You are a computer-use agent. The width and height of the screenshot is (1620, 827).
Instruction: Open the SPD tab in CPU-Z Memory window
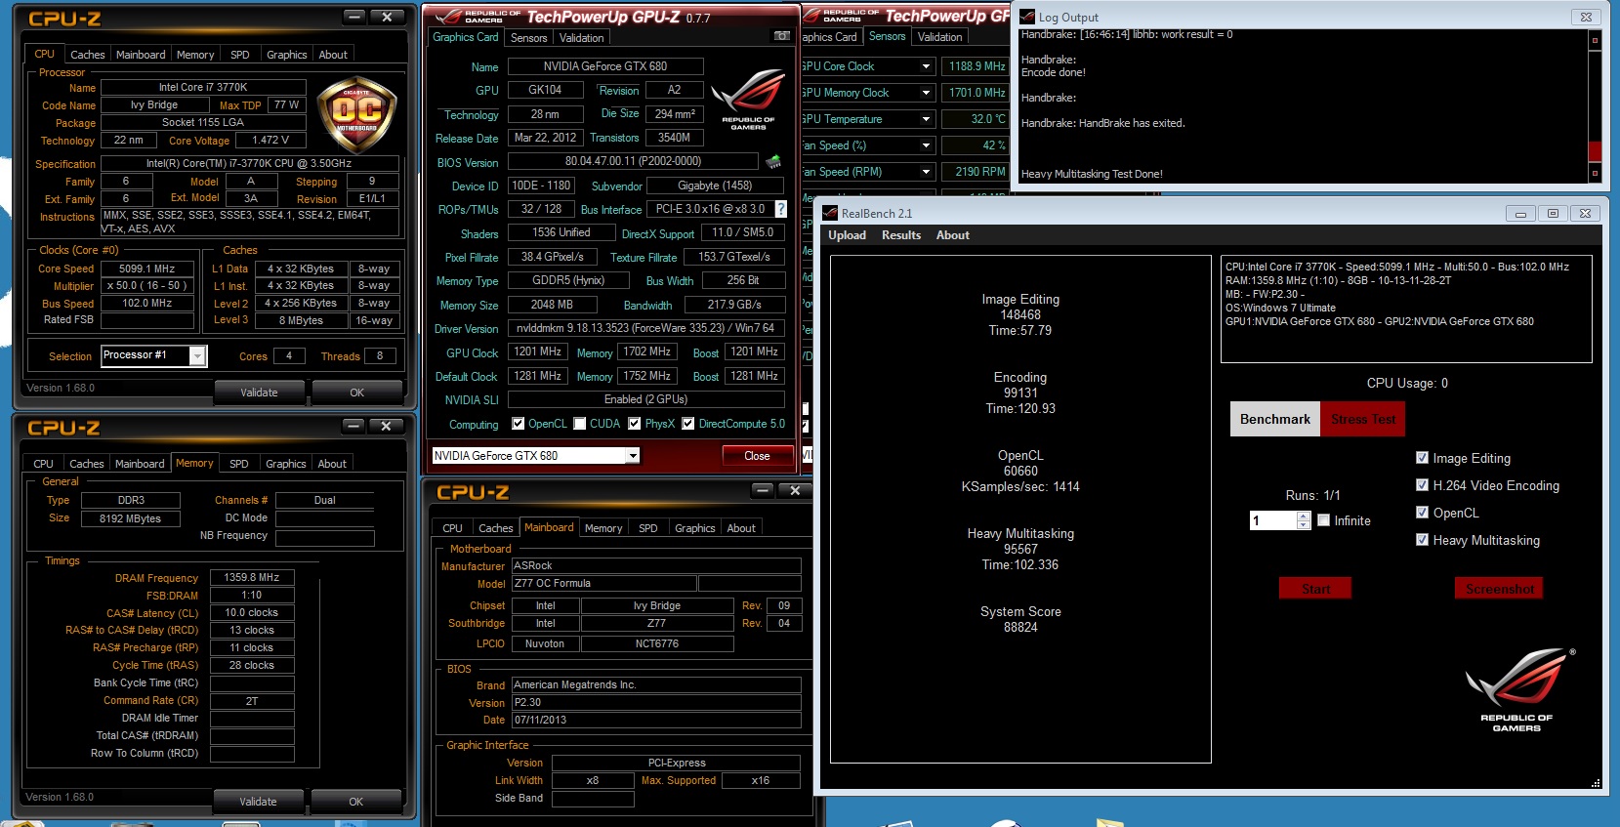(239, 464)
